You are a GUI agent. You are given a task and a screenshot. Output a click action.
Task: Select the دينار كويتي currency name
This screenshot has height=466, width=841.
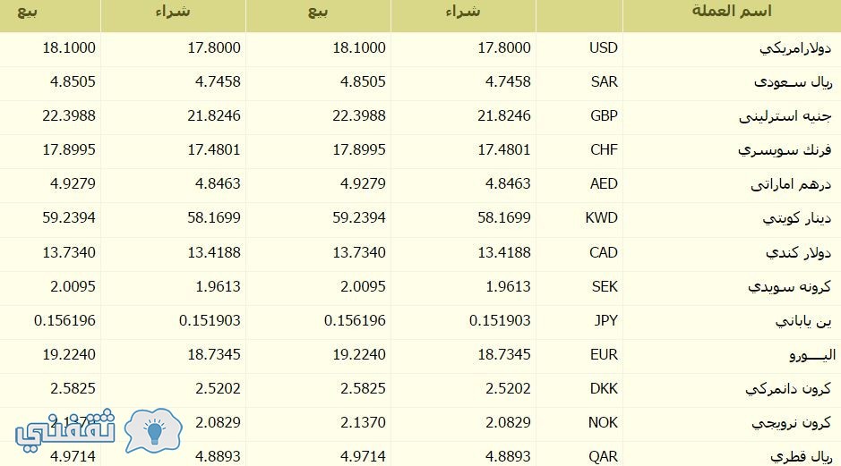[x=797, y=218]
